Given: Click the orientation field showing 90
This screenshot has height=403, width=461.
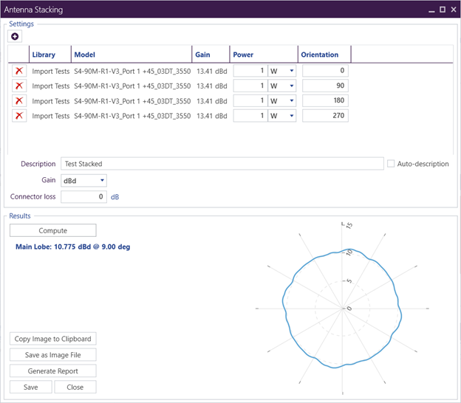Looking at the screenshot, I should click(x=325, y=86).
